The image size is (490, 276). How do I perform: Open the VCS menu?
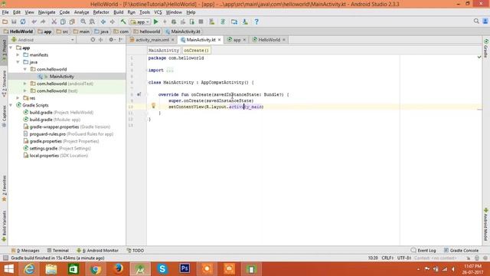[x=158, y=12]
